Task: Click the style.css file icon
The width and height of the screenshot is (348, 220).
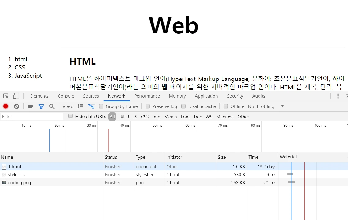Action: click(x=4, y=174)
